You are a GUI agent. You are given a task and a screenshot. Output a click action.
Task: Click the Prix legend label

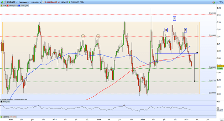[x=4, y=6]
